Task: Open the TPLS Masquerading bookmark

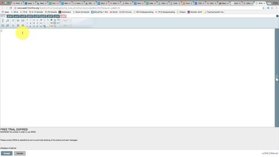Action: pyautogui.click(x=165, y=12)
